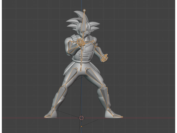Click the 3D cursor on the red axis
The height and width of the screenshot is (133, 177).
[x=81, y=118]
